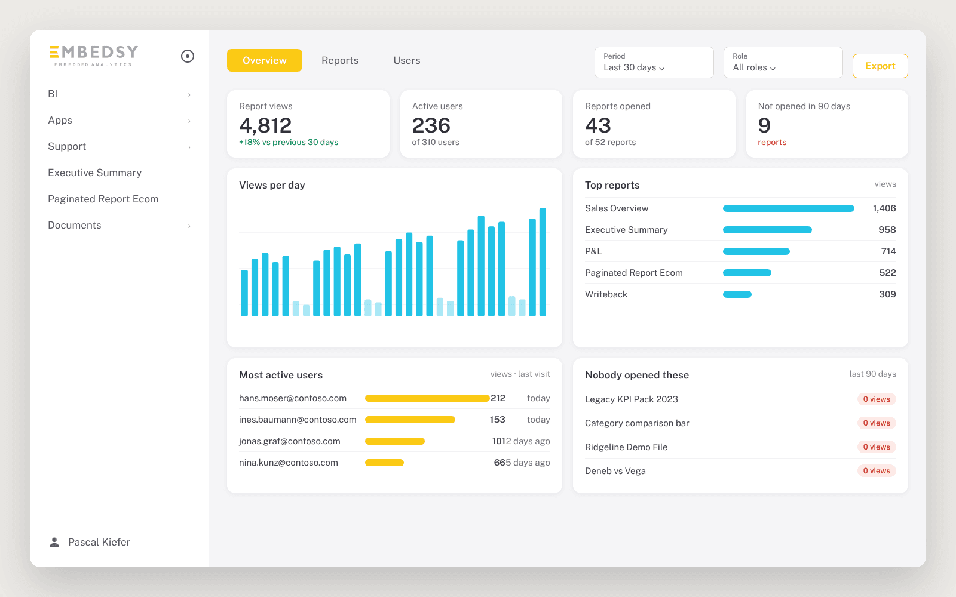
Task: Expand the Documents sidebar section
Action: [x=119, y=225]
